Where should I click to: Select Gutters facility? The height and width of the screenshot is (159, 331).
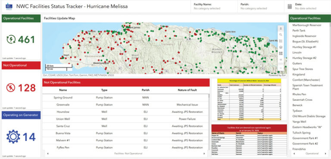(297, 63)
